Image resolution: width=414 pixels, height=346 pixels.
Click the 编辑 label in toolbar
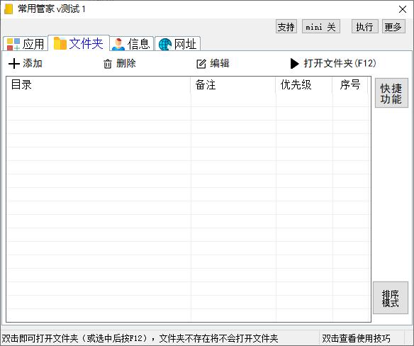(220, 64)
